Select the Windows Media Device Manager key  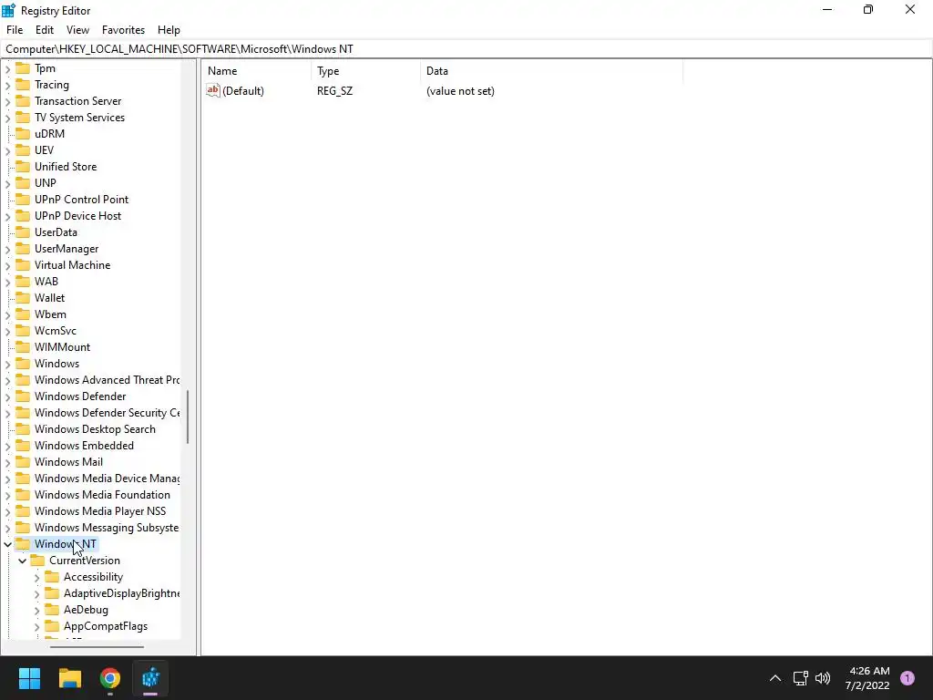[x=107, y=478]
